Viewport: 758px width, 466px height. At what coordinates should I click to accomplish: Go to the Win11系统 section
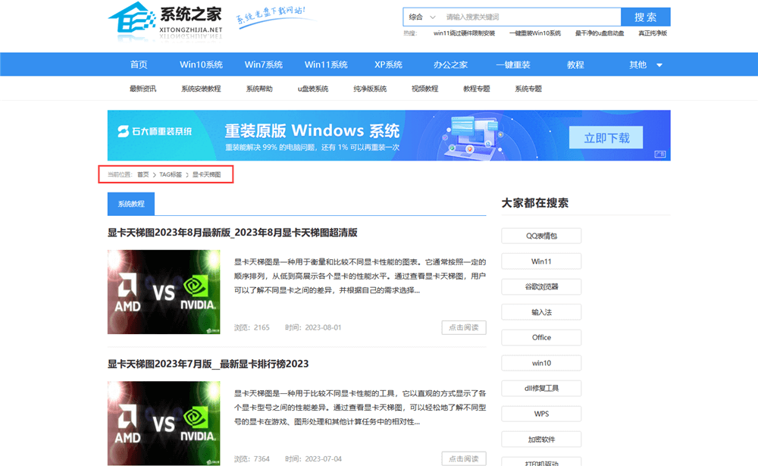tap(326, 64)
